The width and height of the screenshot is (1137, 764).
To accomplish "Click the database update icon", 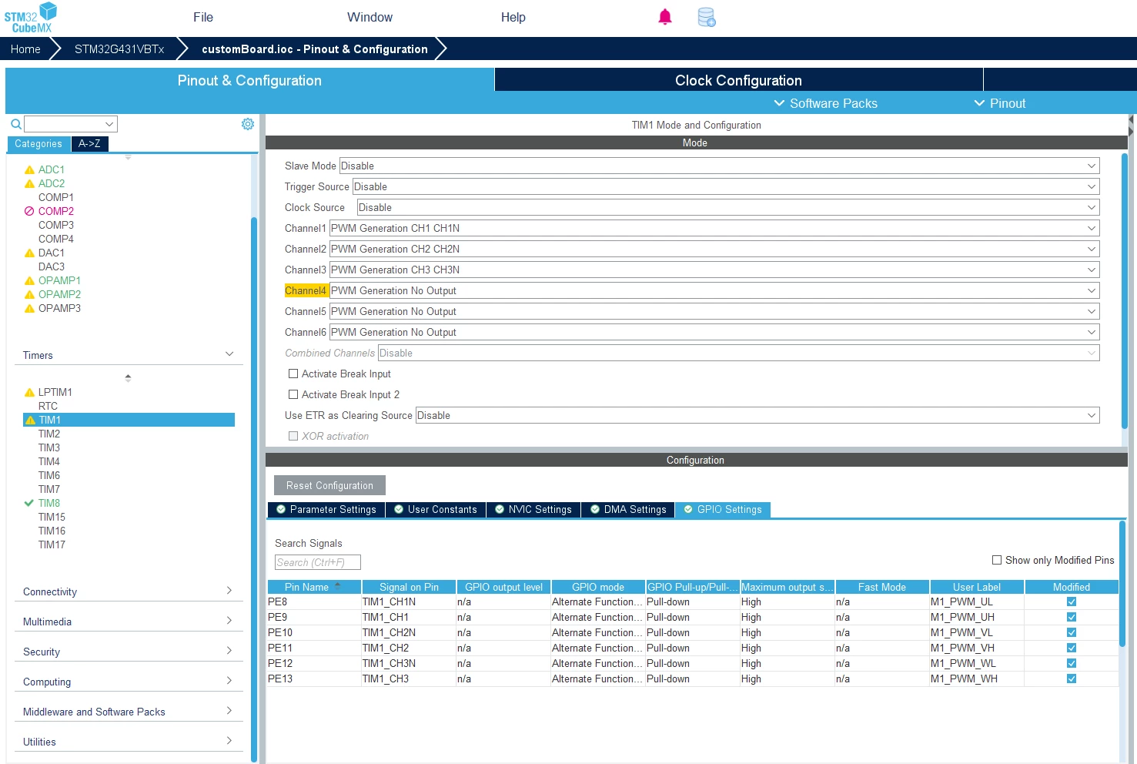I will [x=706, y=17].
